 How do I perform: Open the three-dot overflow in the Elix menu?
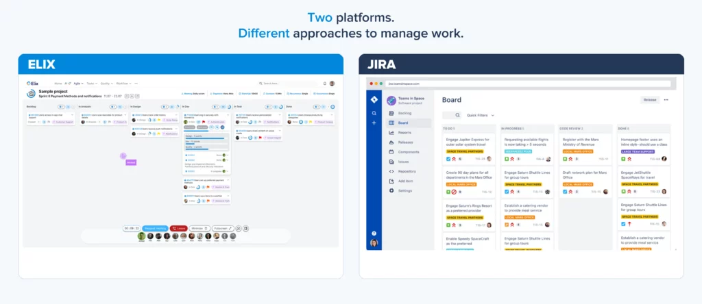click(x=136, y=83)
